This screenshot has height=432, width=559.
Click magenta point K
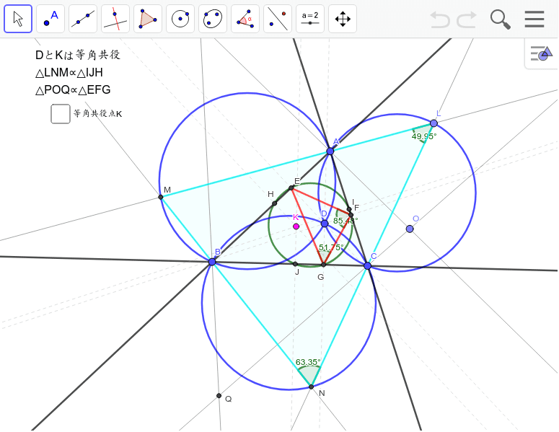tap(296, 226)
